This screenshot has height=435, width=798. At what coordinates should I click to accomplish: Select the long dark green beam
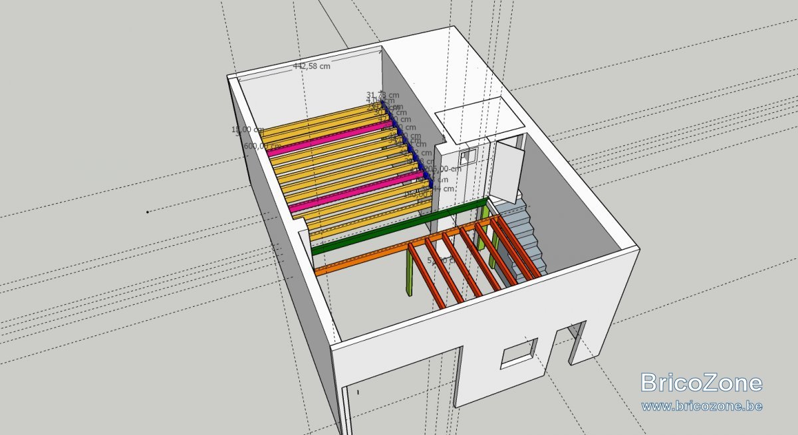click(x=399, y=226)
